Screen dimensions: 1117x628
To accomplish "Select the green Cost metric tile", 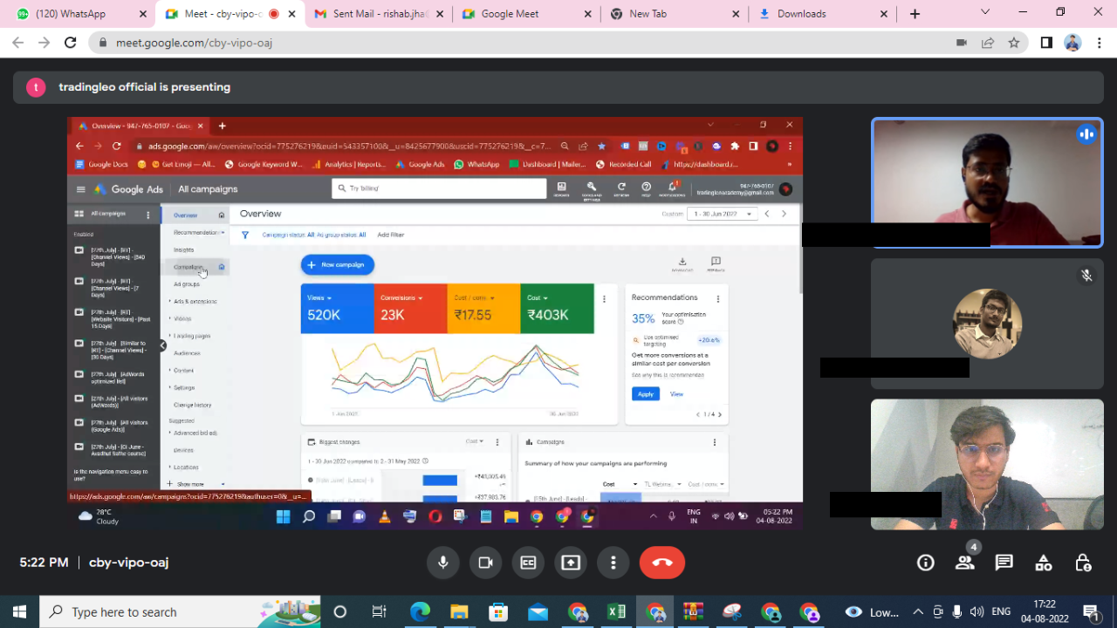I will [558, 308].
